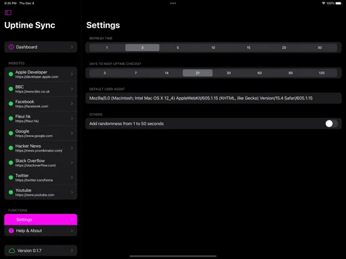Set refresh time to 30
Screen dimensions: 346x259
pos(320,48)
